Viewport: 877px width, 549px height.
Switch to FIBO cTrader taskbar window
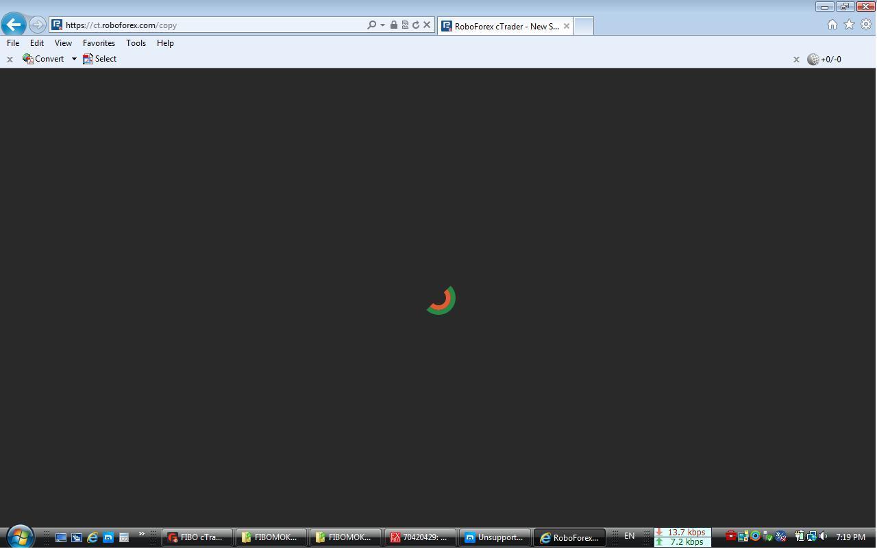tap(197, 538)
